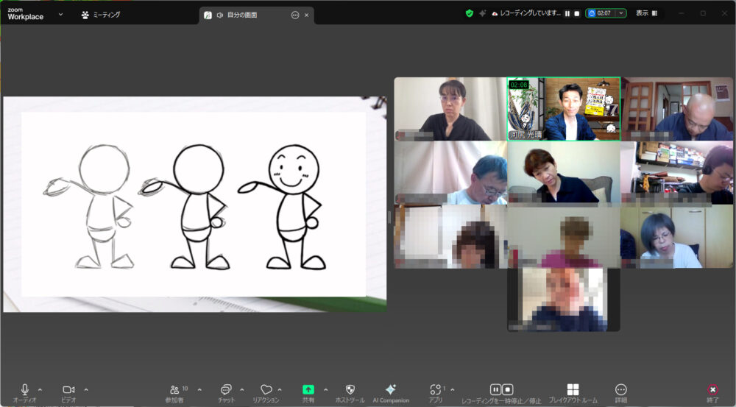
Task: Open the reactions heart icon
Action: pyautogui.click(x=266, y=390)
